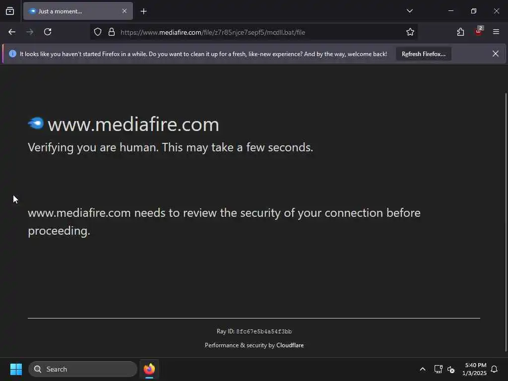508x381 pixels.
Task: Show hidden system tray icons
Action: pyautogui.click(x=423, y=369)
